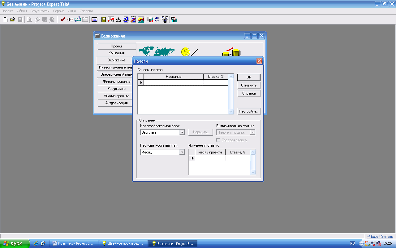Click the balance scales toolbar icon
The height and width of the screenshot is (248, 396).
tap(118, 20)
